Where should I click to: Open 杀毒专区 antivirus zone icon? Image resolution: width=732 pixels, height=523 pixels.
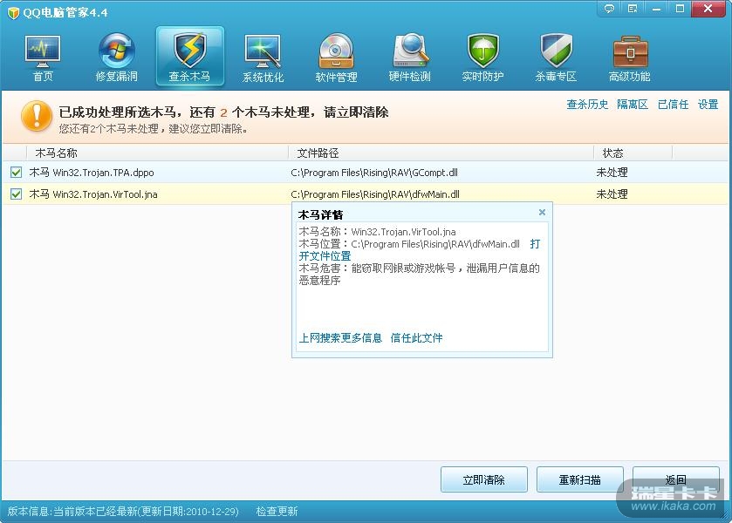(x=556, y=58)
